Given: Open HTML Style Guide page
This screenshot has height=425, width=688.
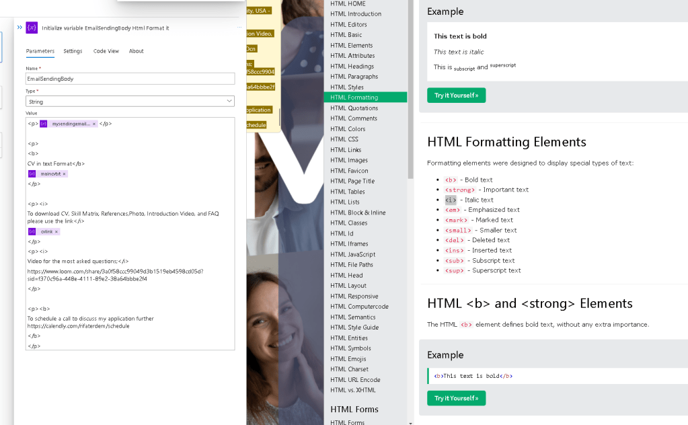Looking at the screenshot, I should tap(354, 327).
